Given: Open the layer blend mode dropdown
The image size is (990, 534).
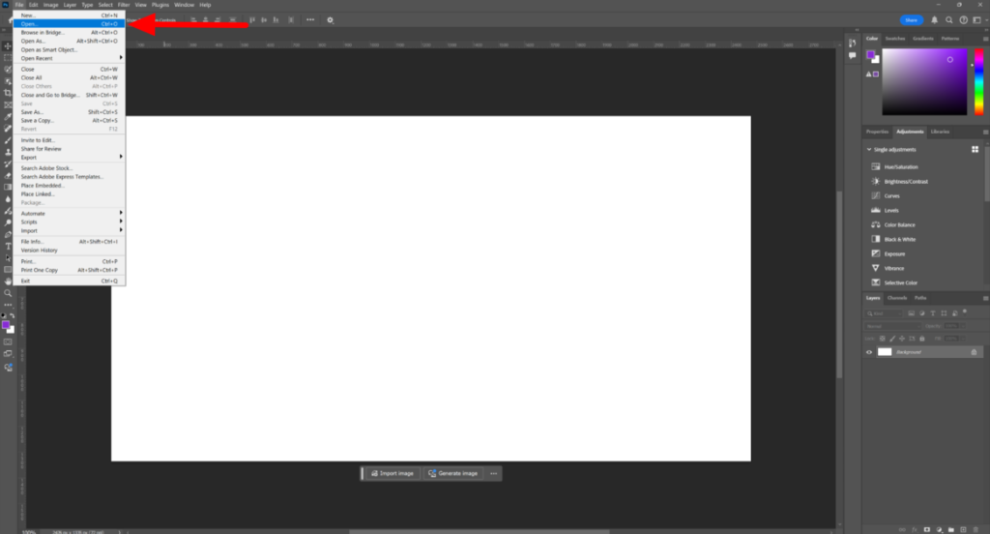Looking at the screenshot, I should [x=892, y=326].
